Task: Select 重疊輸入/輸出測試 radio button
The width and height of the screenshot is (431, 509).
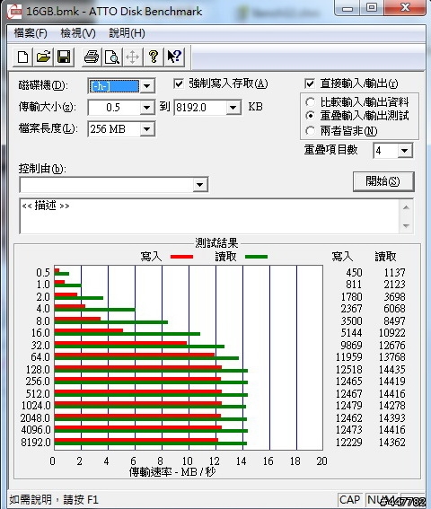Action: pyautogui.click(x=311, y=116)
